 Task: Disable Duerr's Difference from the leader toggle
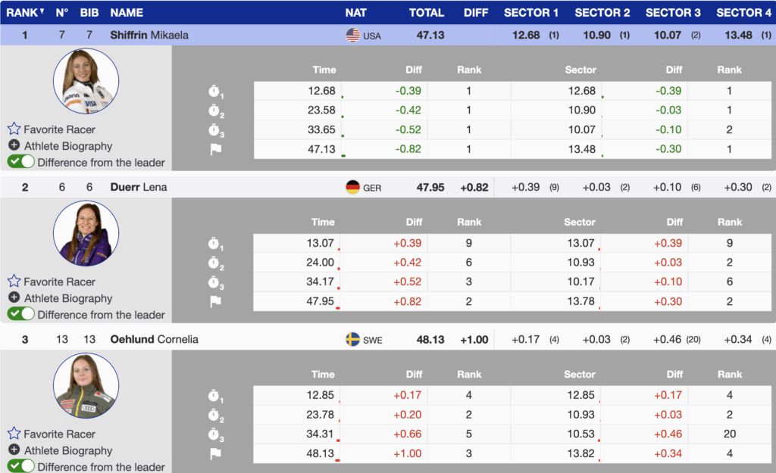click(x=21, y=314)
